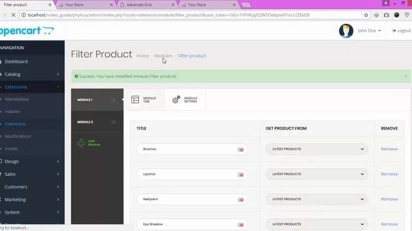Open product source dropdown for Lipstick
Screen dimensions: 412x231
click(x=317, y=174)
